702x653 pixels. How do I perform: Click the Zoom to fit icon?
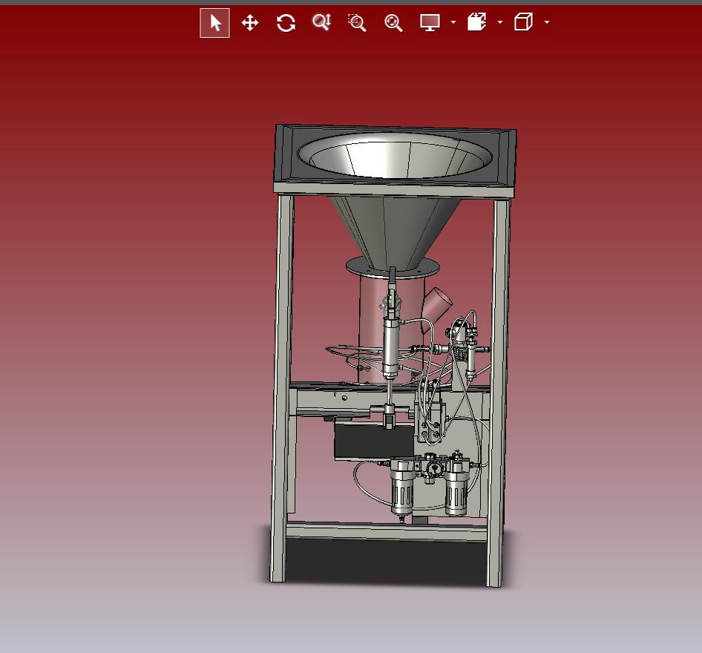(393, 23)
